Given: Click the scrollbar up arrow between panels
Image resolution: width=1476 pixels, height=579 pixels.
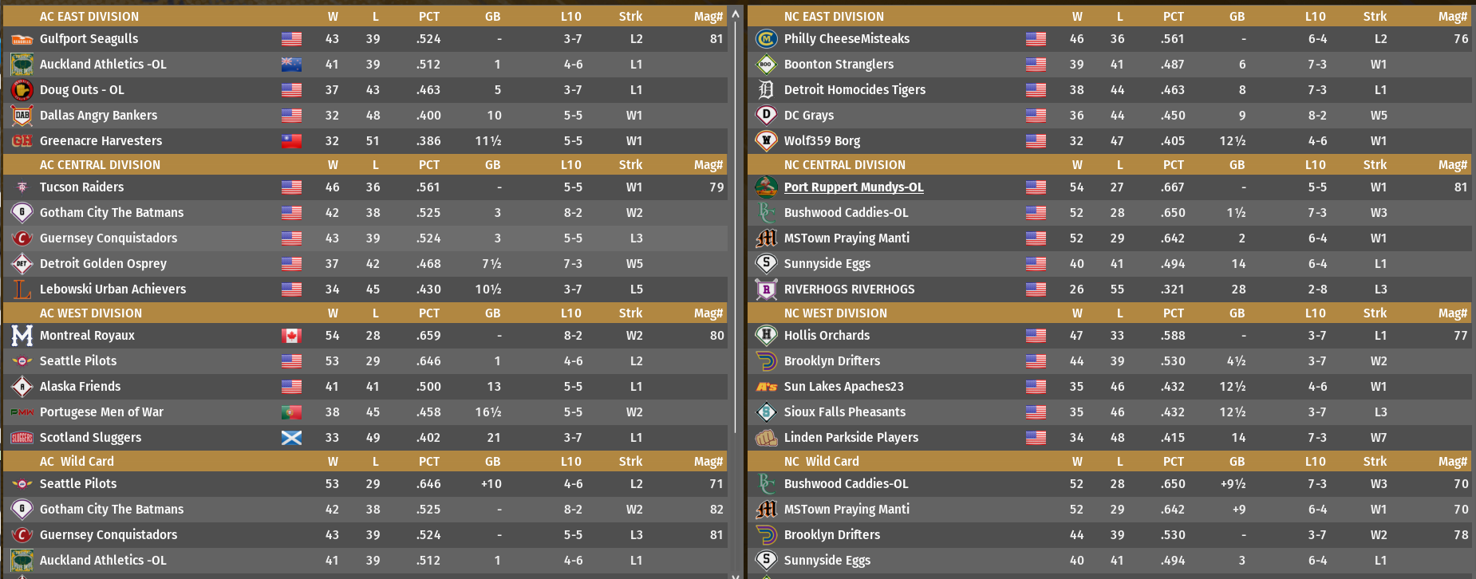Looking at the screenshot, I should (736, 14).
